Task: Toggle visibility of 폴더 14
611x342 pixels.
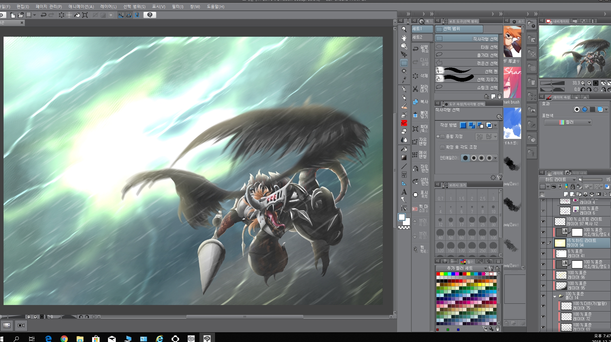Action: pos(543,296)
